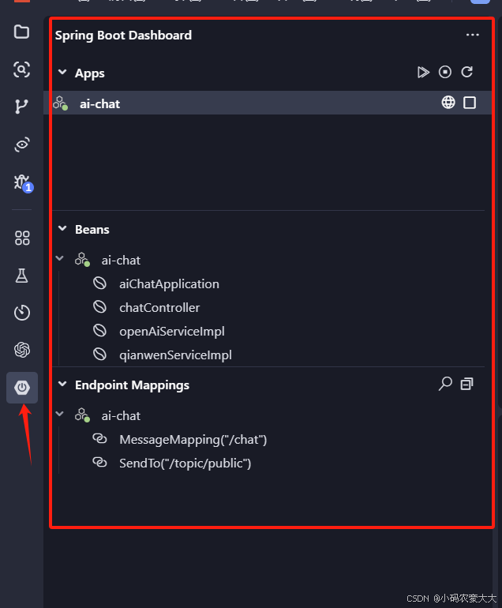502x608 pixels.
Task: Click the Endpoint Mappings header label
Action: pos(132,385)
